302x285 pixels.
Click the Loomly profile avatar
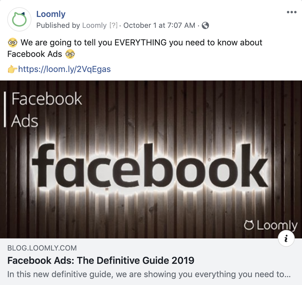[x=19, y=19]
